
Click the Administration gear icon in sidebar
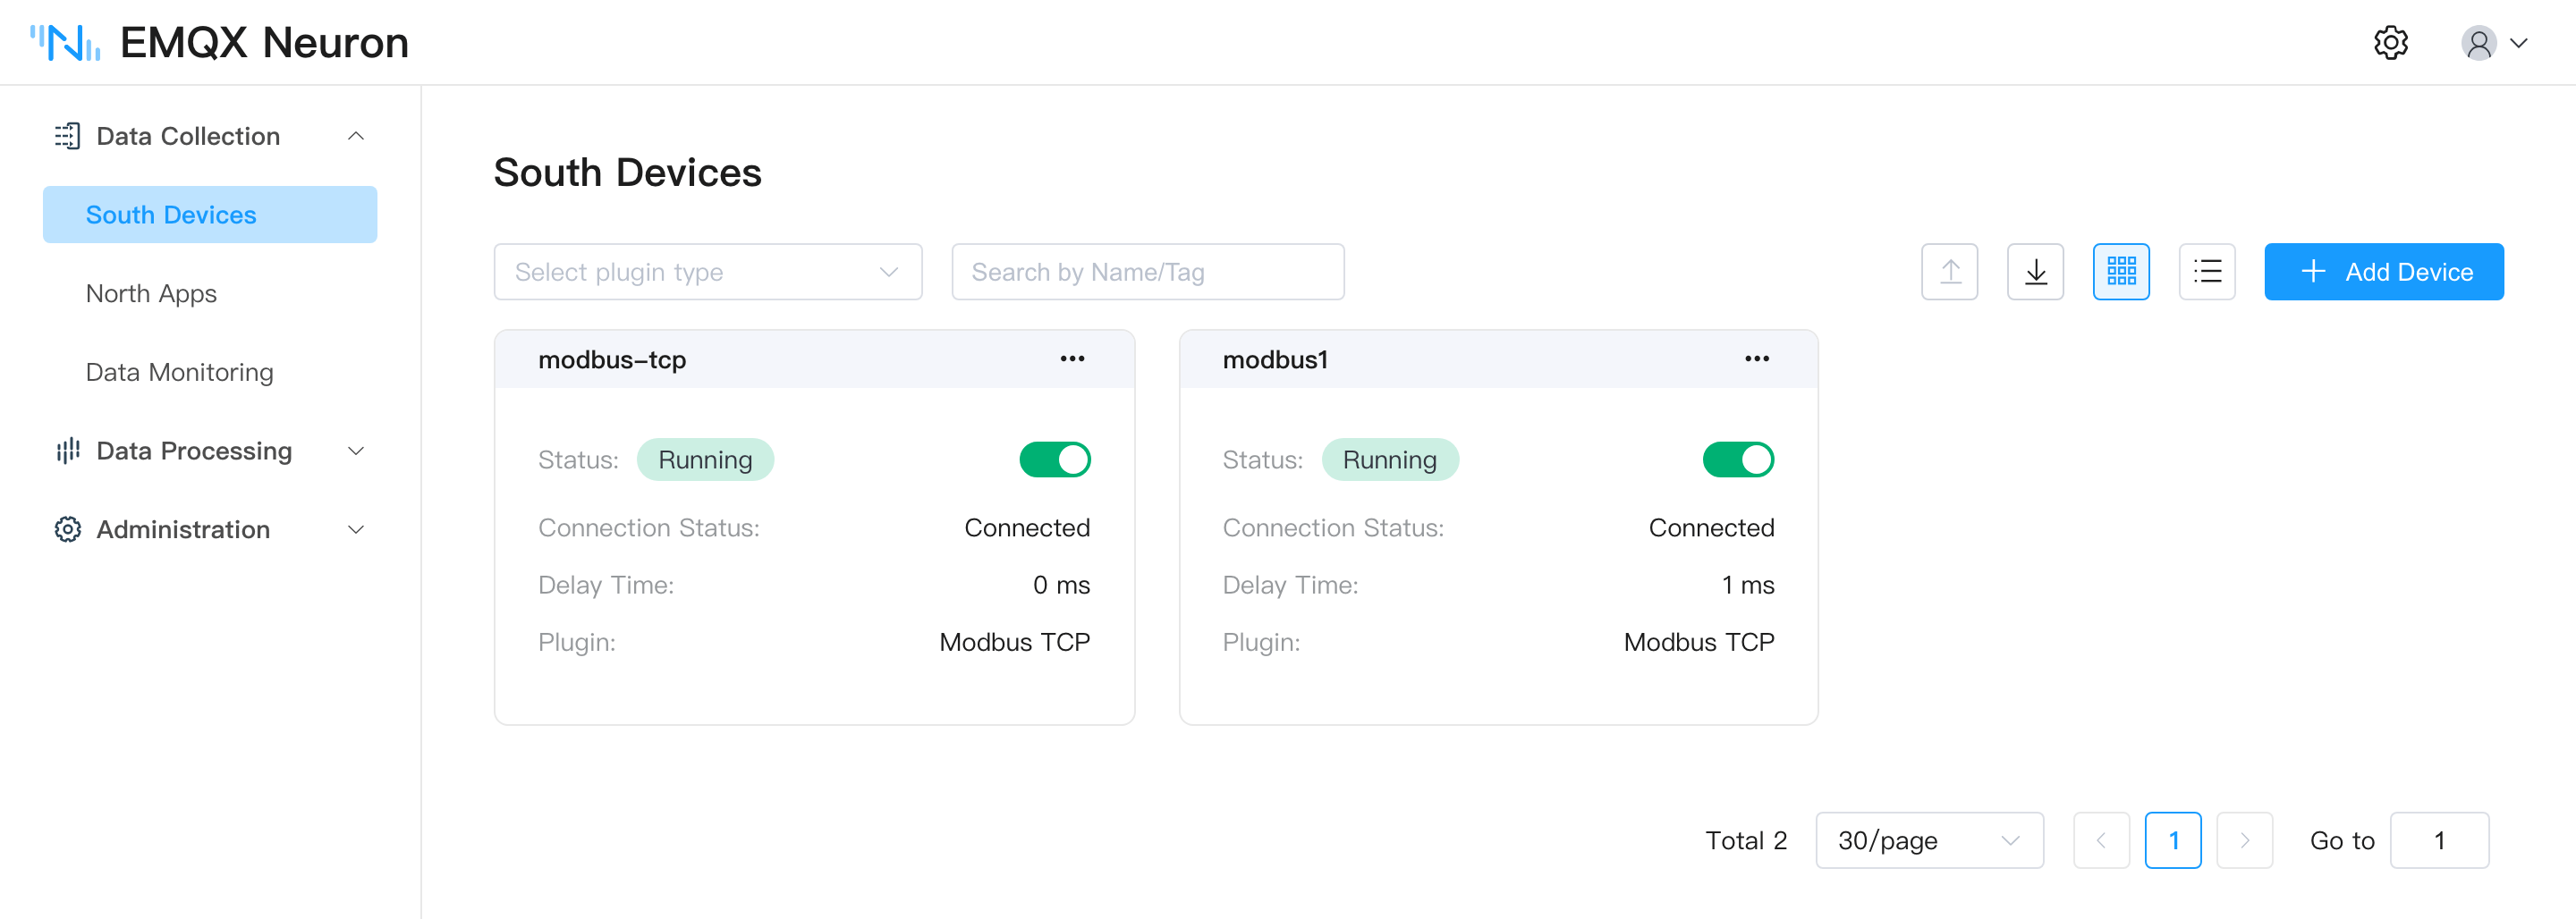[x=67, y=529]
